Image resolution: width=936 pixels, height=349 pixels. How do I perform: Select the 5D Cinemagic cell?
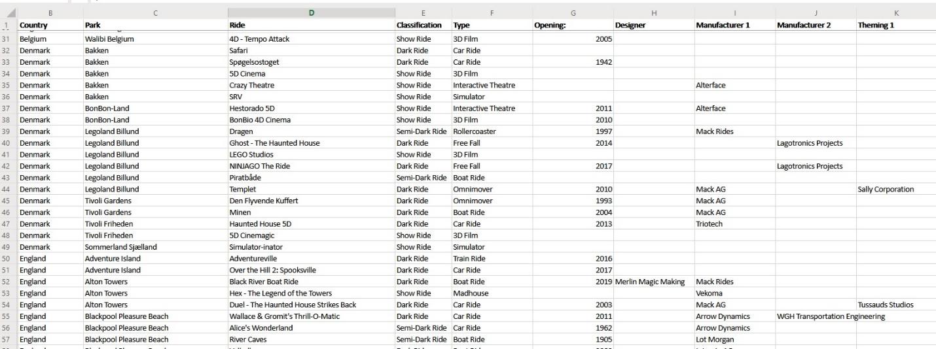[x=312, y=235]
